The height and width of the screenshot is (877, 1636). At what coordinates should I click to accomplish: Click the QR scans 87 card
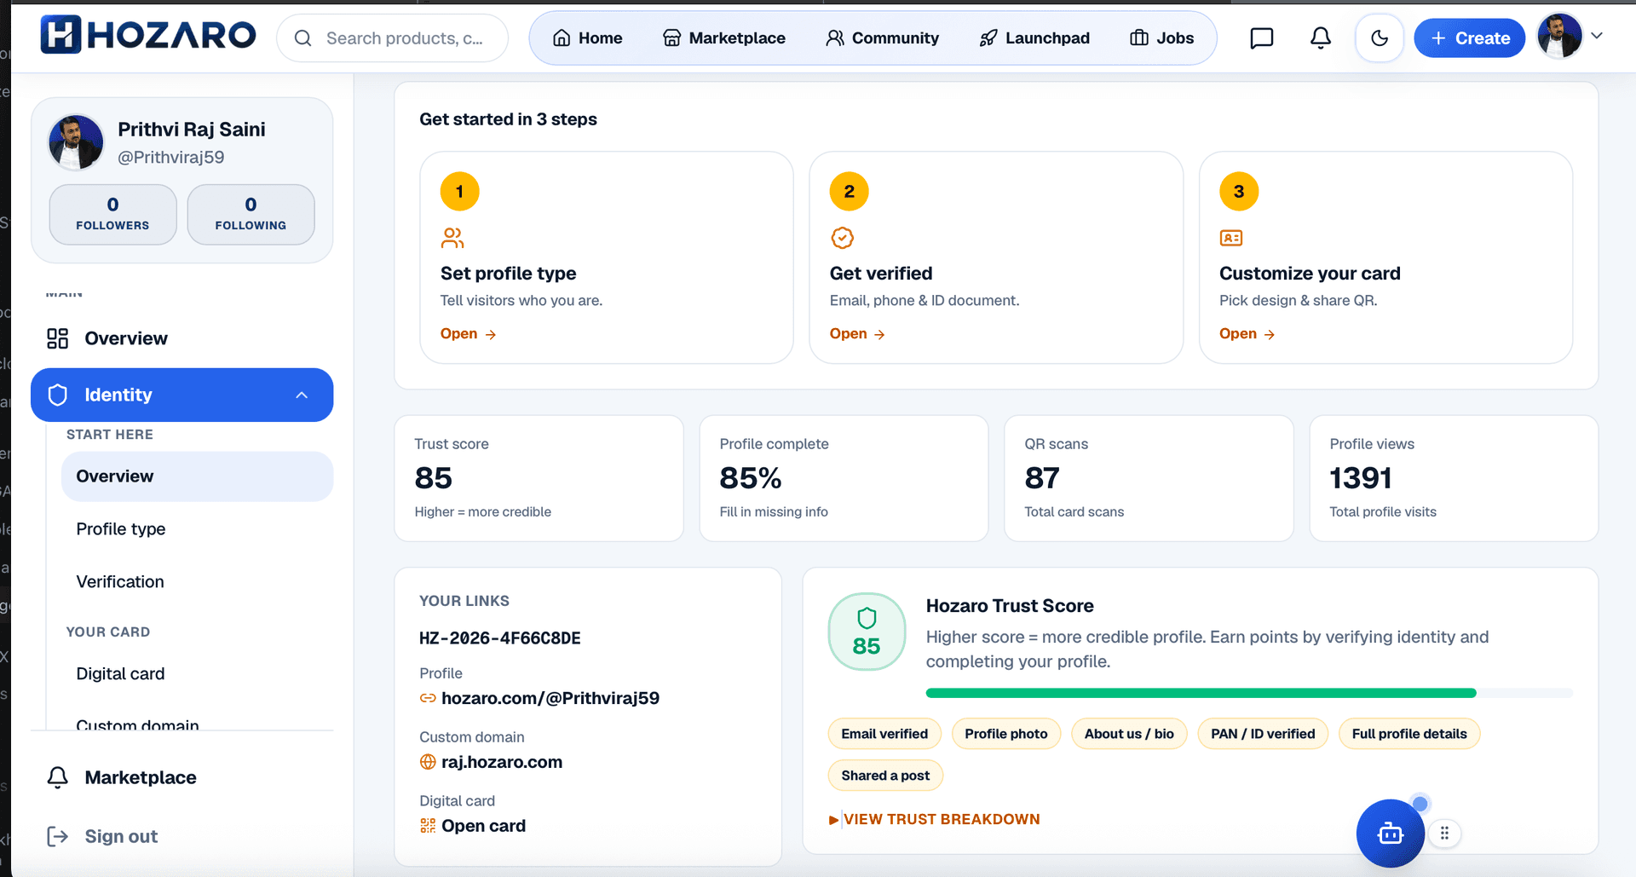(1149, 478)
